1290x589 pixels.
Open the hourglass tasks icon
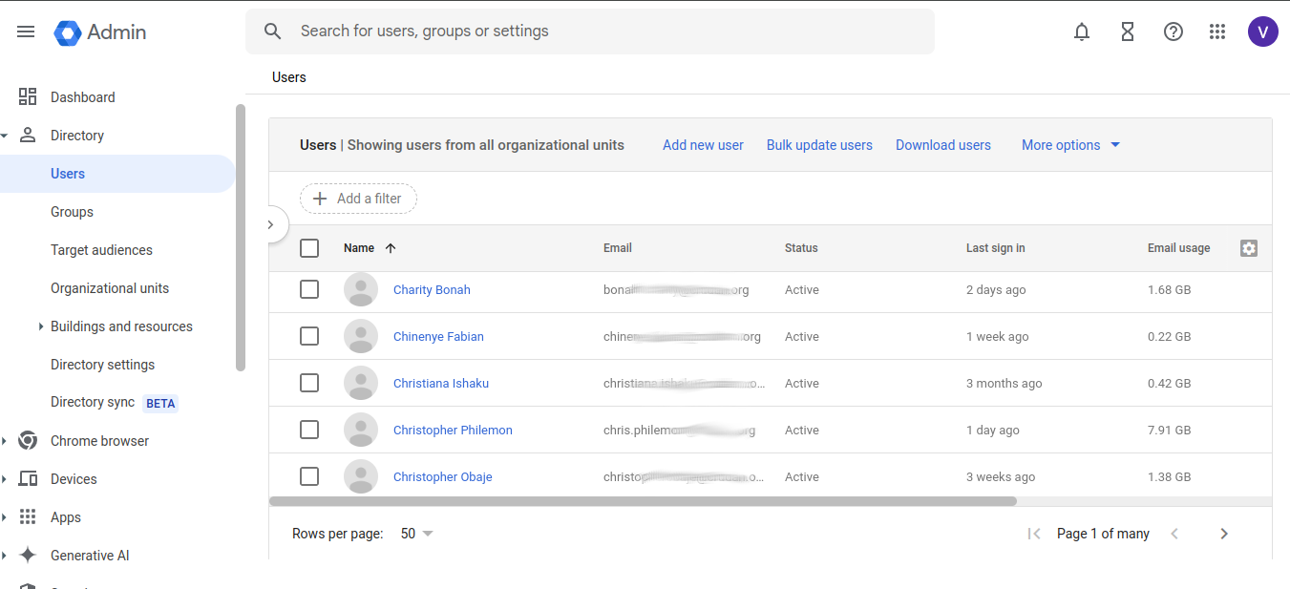pyautogui.click(x=1128, y=32)
